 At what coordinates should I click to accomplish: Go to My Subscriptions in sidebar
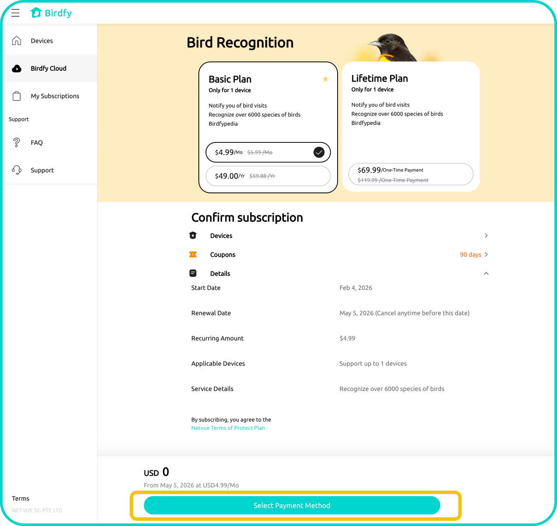tap(55, 96)
